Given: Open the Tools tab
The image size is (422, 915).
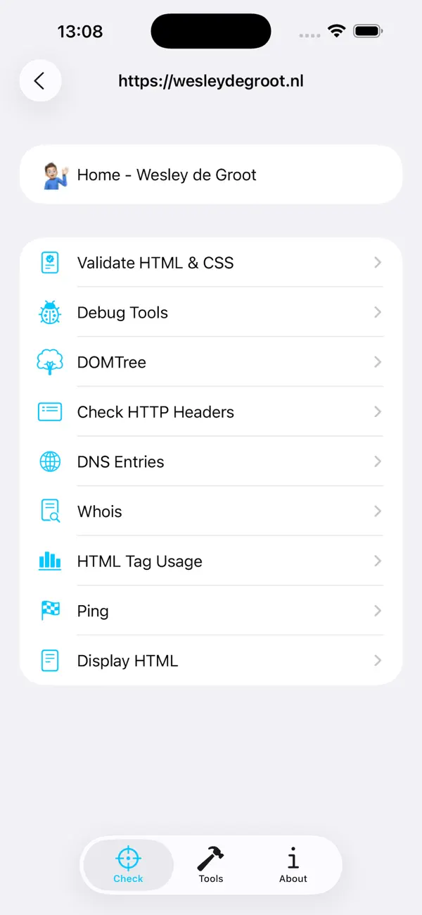Looking at the screenshot, I should pos(210,864).
